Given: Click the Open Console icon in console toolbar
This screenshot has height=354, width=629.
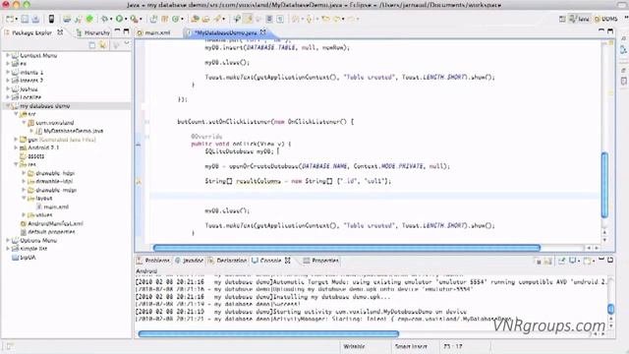Looking at the screenshot, I should click(588, 261).
